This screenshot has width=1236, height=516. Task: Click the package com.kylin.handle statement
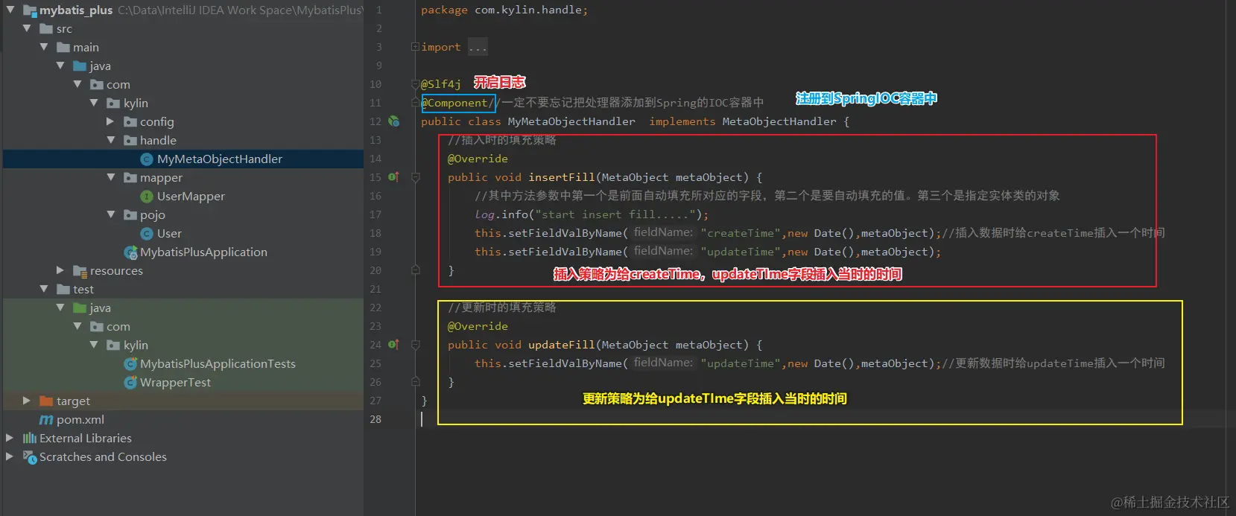pyautogui.click(x=504, y=10)
